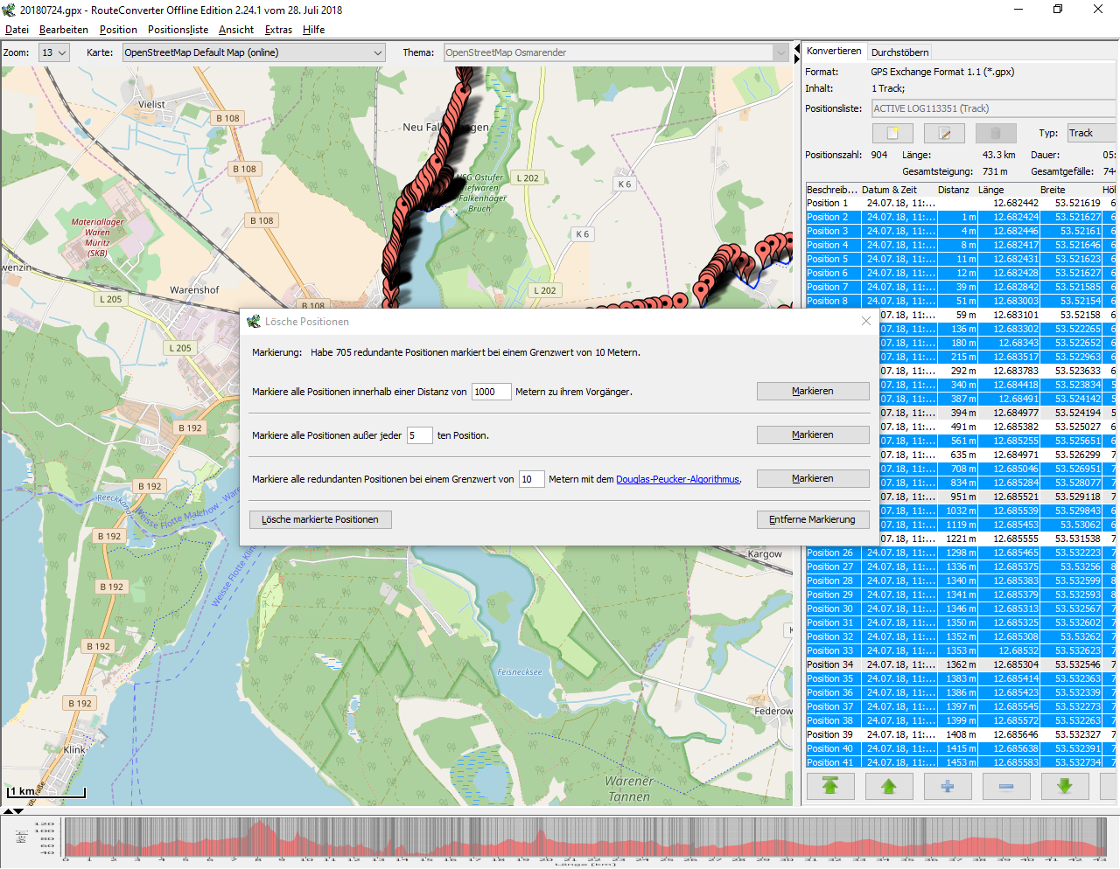Click the new position list icon
The width and height of the screenshot is (1120, 869).
[892, 133]
